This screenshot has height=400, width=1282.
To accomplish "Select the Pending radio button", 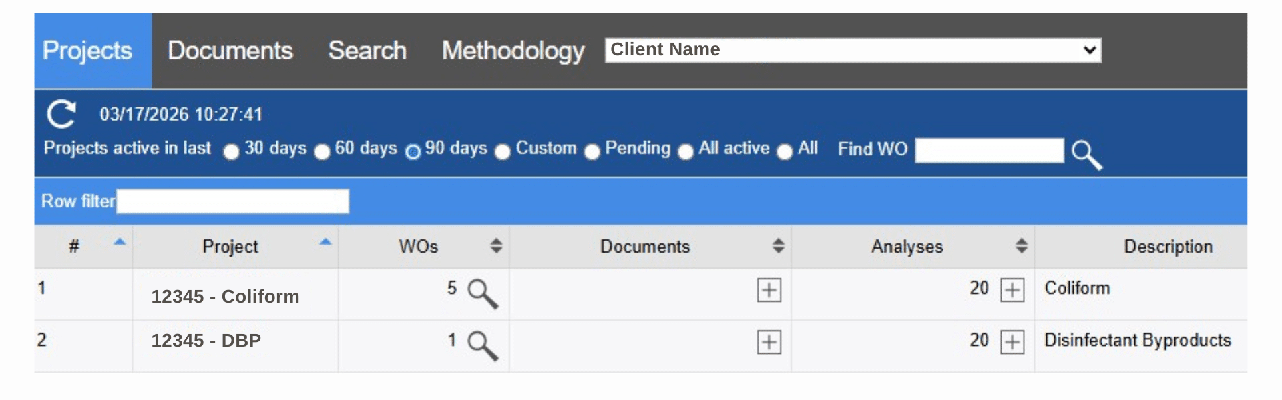I will [x=592, y=152].
